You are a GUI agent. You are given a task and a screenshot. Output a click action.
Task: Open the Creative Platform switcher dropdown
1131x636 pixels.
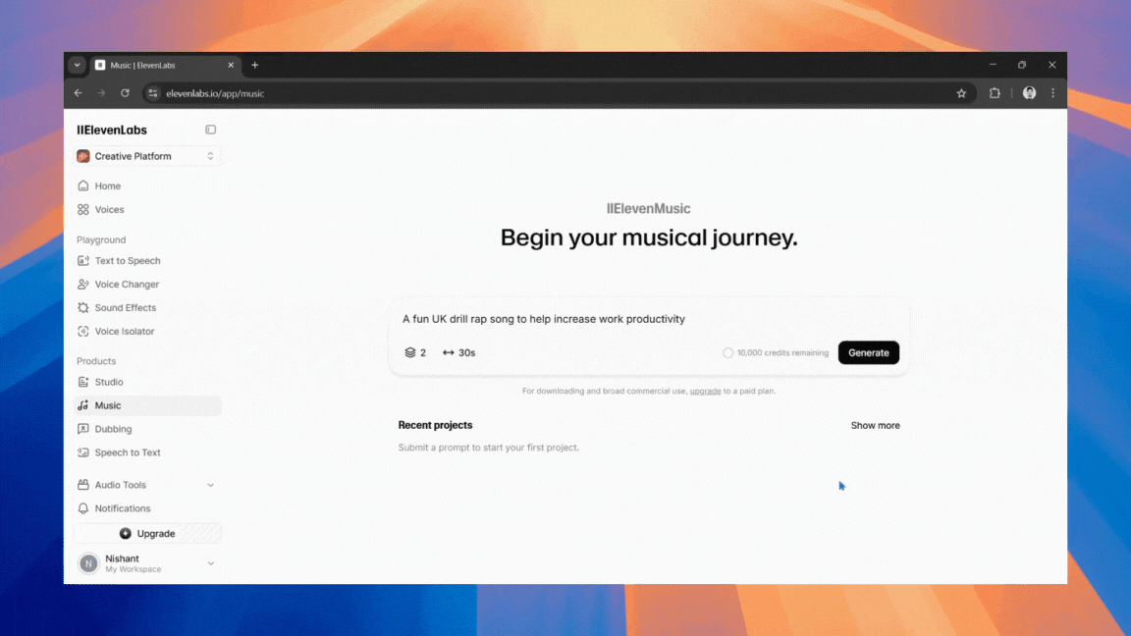pyautogui.click(x=147, y=156)
